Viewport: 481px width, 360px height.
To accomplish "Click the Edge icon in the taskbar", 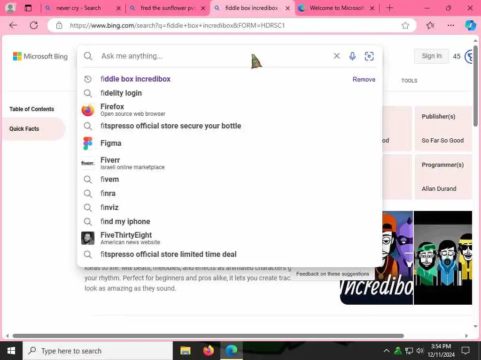I will coord(232,351).
